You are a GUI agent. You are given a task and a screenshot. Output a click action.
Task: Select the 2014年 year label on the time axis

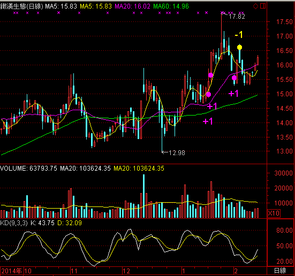pos(11,271)
